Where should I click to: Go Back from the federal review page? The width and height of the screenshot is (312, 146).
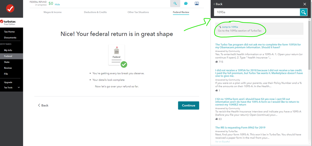click(x=43, y=106)
